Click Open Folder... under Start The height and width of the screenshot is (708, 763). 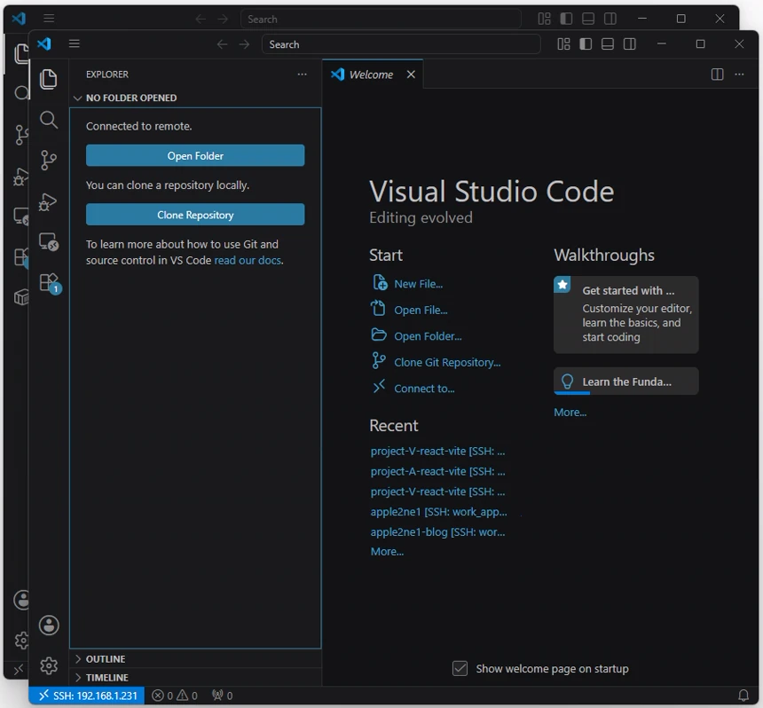click(428, 336)
